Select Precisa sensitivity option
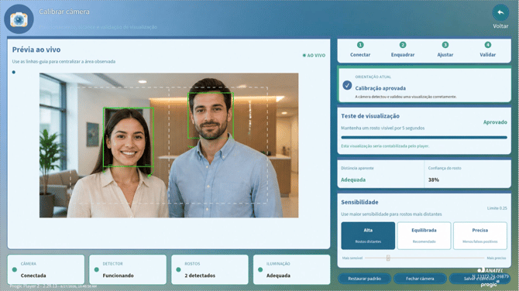Screen dimensions: 519x291 tap(480, 235)
